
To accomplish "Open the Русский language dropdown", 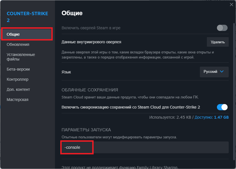I will (214, 72).
